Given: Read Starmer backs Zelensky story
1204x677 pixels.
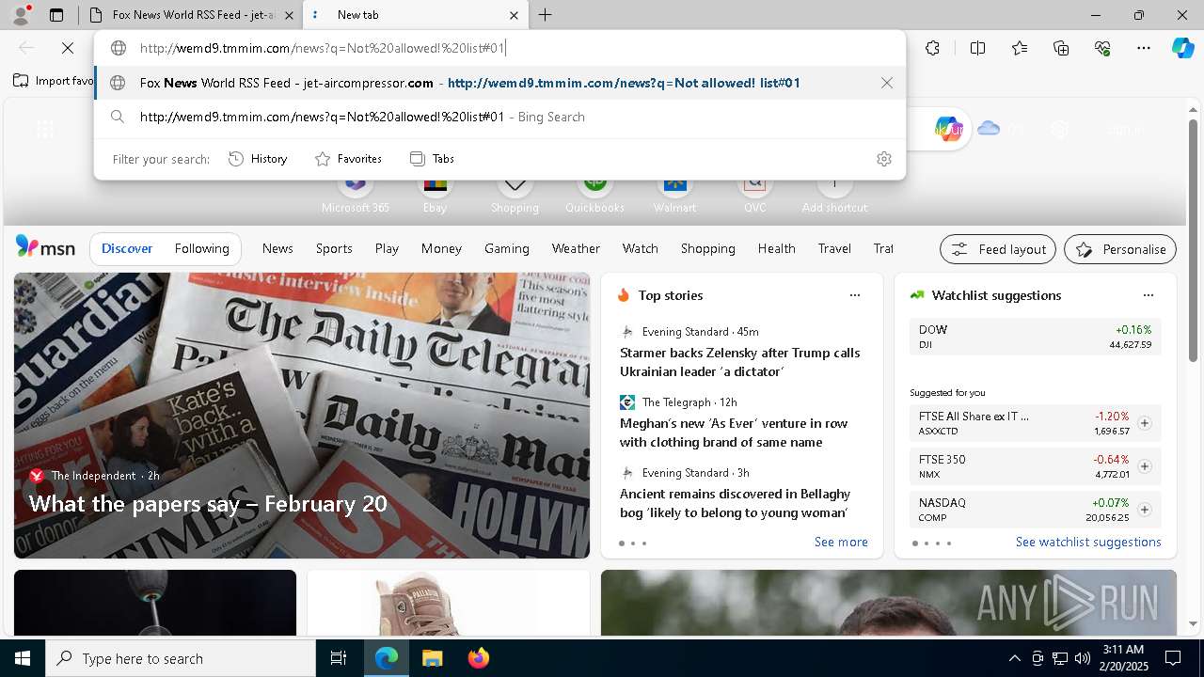Looking at the screenshot, I should click(x=739, y=362).
